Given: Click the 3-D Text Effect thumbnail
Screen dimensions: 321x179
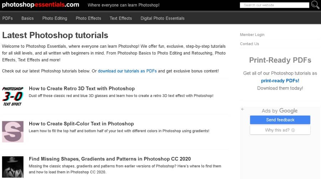Looking at the screenshot, I should [x=13, y=96].
